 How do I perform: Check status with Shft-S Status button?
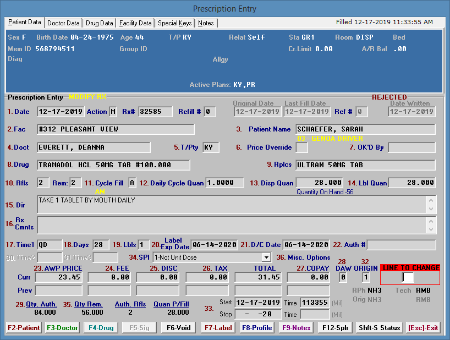[x=379, y=327]
